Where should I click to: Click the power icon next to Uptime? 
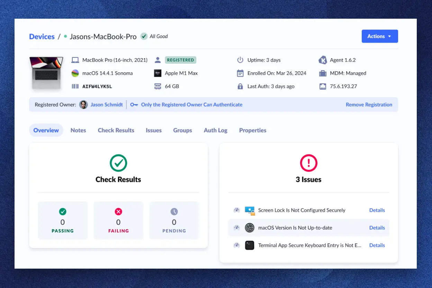(x=241, y=60)
